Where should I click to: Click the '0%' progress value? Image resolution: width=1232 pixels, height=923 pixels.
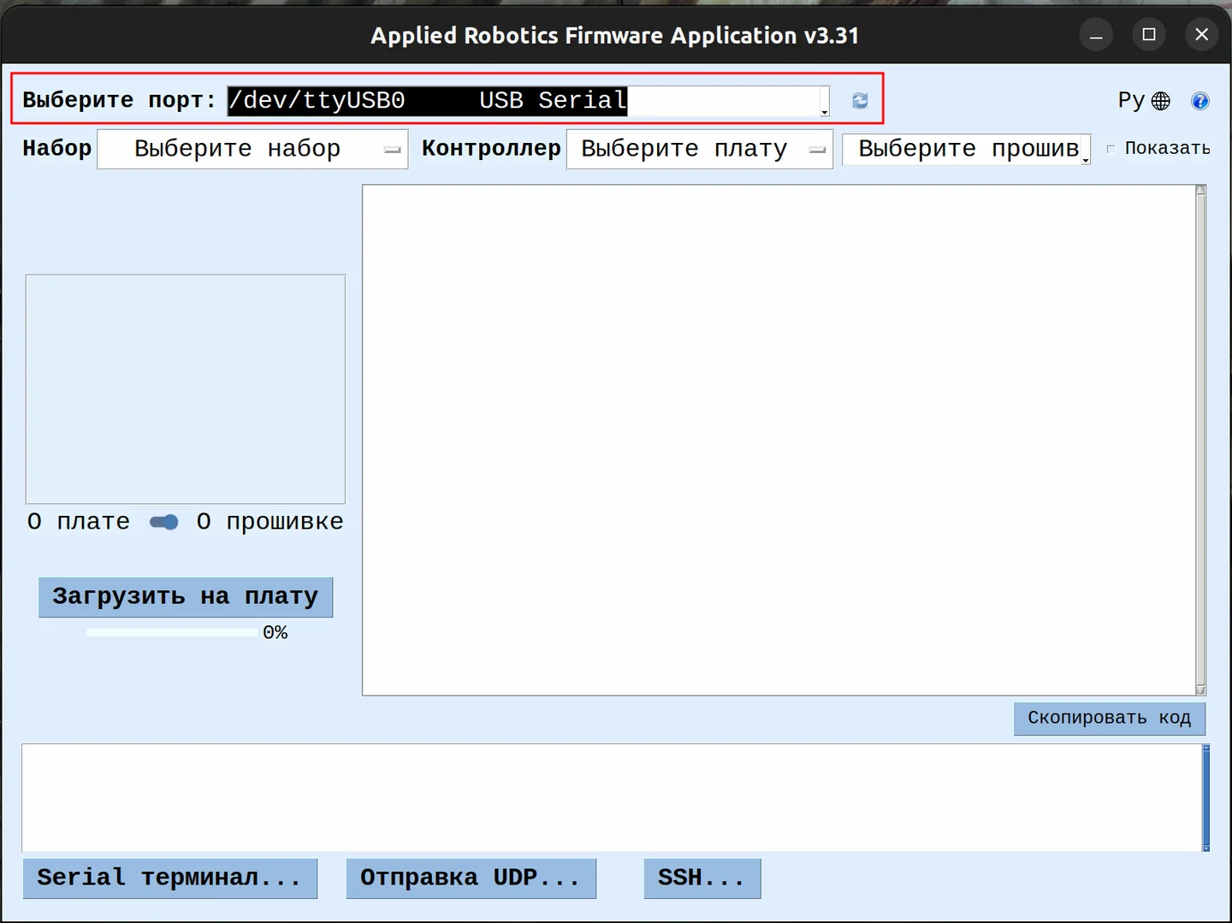click(x=275, y=633)
